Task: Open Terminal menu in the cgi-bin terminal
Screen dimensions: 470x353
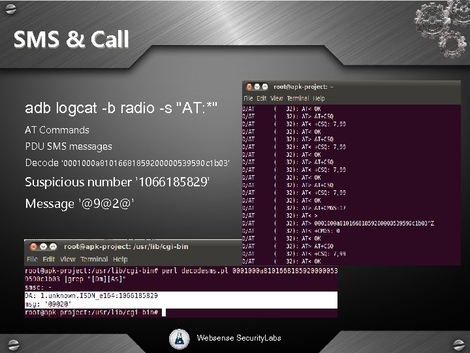Action: click(x=94, y=259)
